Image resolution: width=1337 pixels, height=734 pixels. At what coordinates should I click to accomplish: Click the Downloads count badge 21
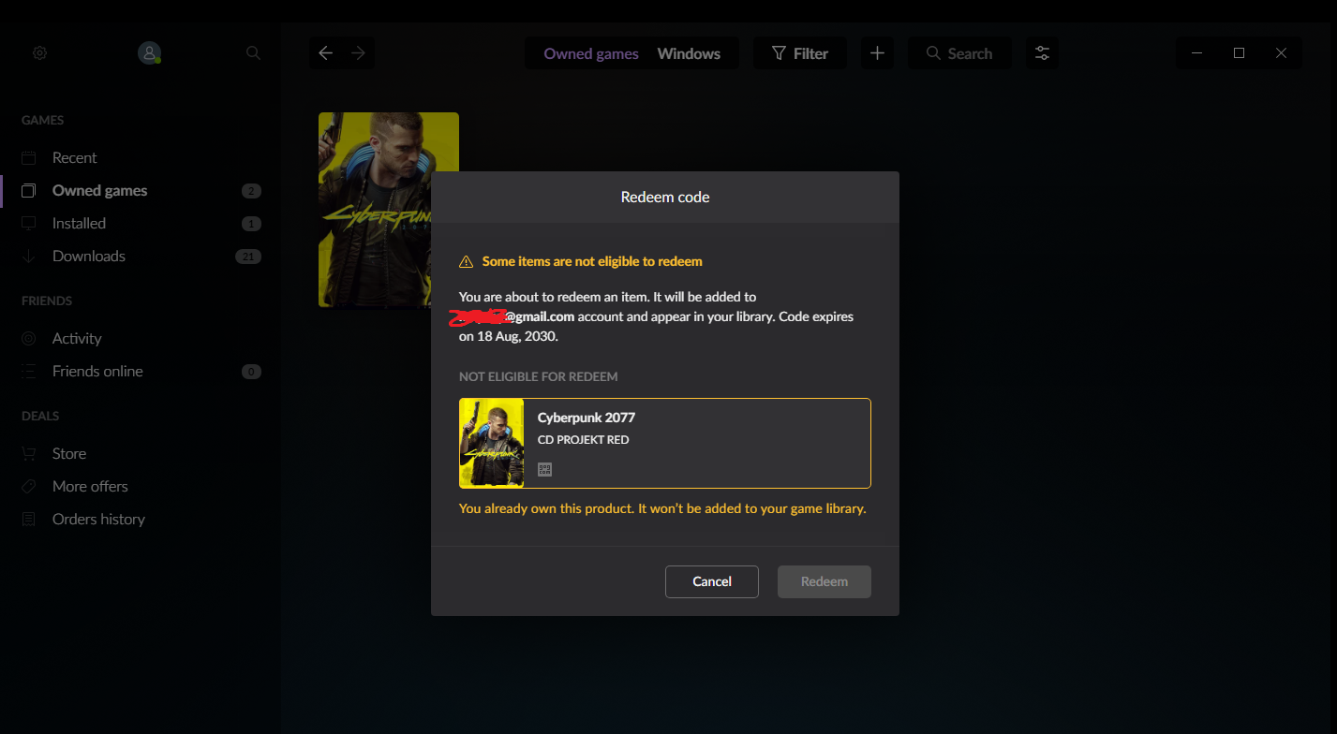248,257
